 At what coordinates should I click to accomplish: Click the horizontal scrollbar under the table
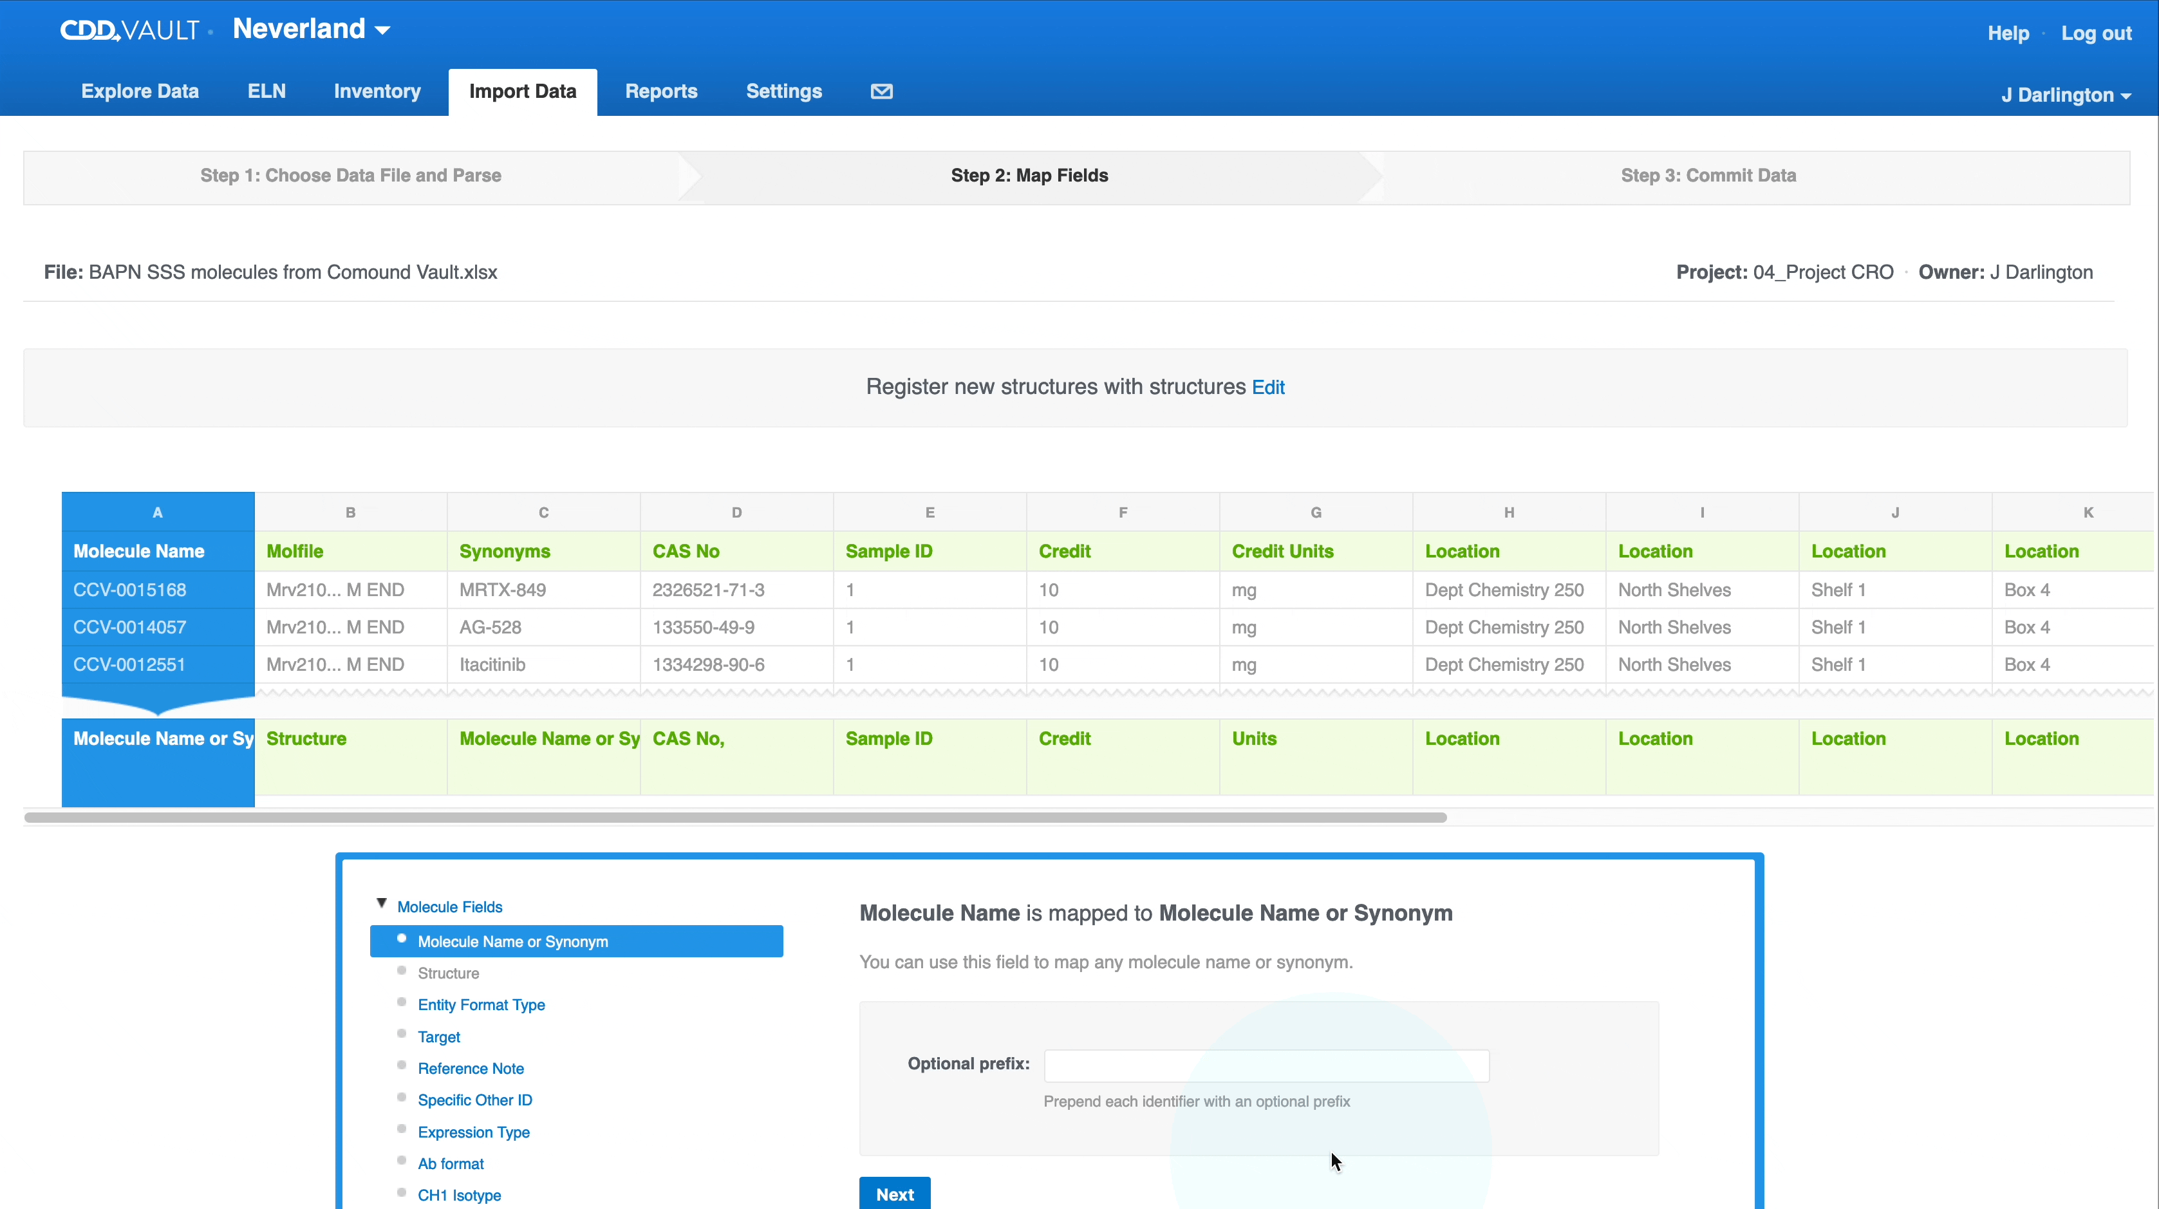tap(735, 818)
